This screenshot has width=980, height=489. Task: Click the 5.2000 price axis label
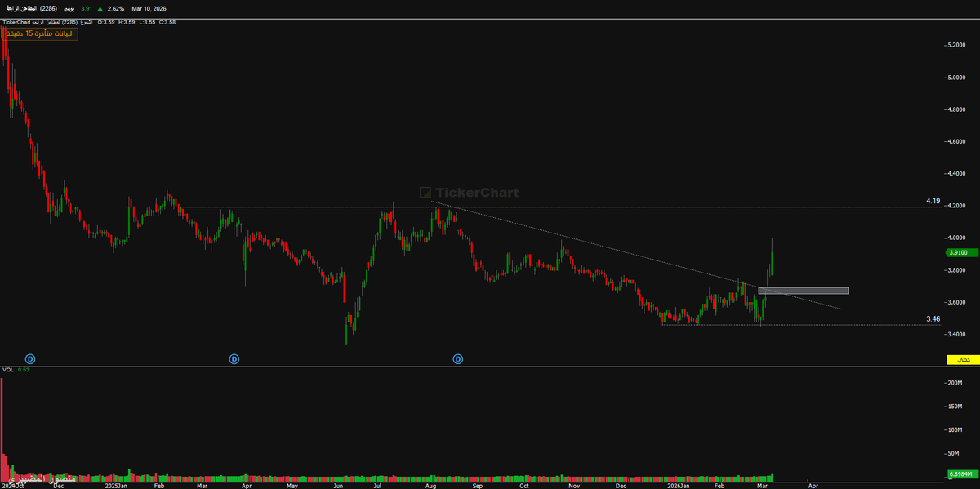[957, 45]
